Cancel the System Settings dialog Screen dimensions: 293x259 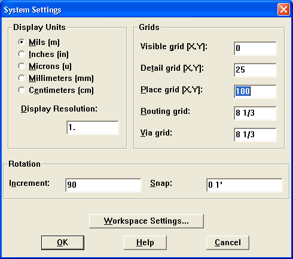[x=228, y=243]
